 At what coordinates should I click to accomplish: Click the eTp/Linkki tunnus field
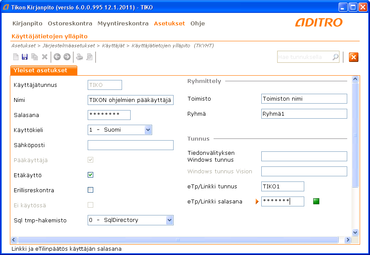point(283,186)
